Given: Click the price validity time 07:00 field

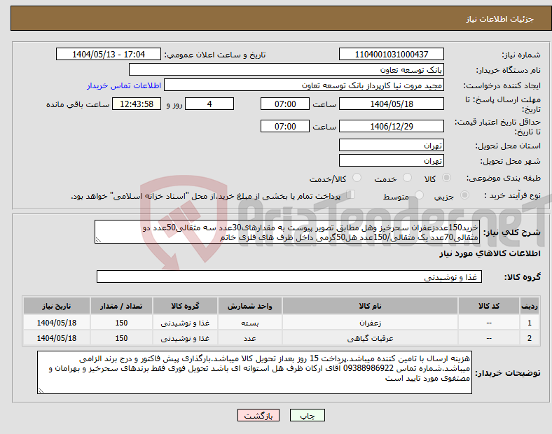Looking at the screenshot, I should (x=285, y=126).
